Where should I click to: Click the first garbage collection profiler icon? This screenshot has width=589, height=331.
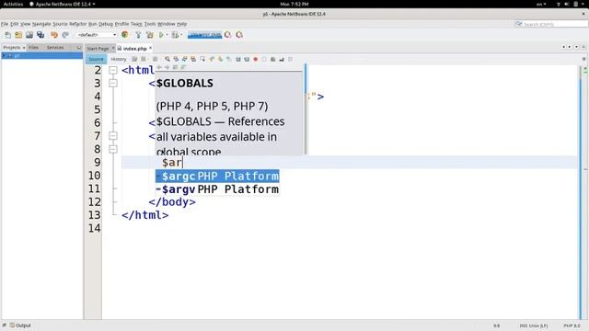coord(227,35)
